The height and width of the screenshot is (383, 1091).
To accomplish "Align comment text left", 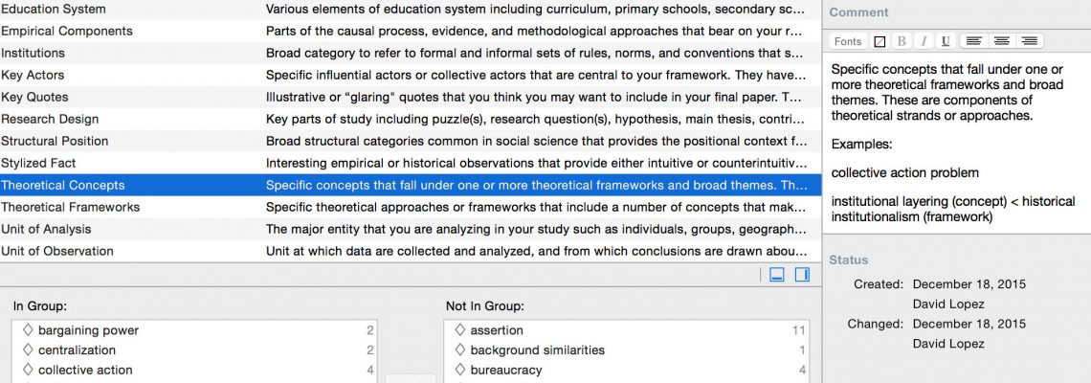I will (973, 41).
